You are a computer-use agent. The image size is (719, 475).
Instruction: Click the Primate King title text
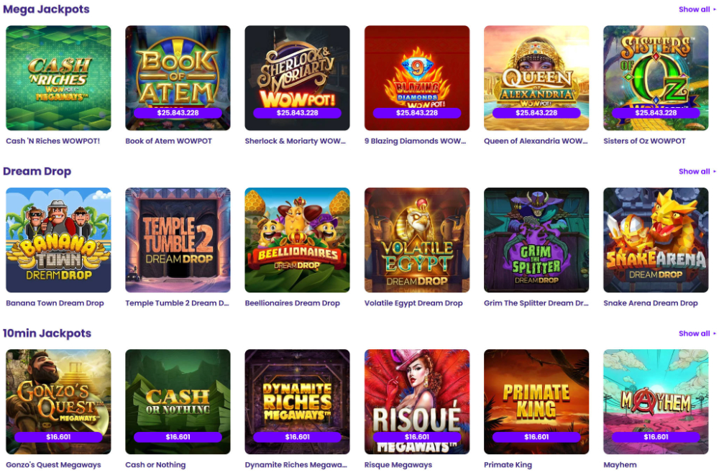point(508,465)
